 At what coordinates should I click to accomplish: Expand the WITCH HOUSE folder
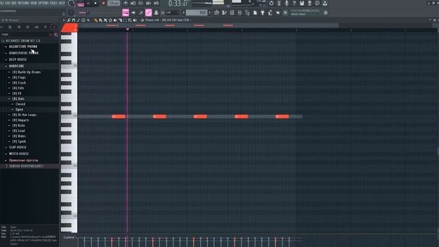pyautogui.click(x=19, y=154)
